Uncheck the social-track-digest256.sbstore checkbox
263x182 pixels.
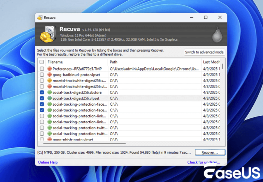point(42,92)
